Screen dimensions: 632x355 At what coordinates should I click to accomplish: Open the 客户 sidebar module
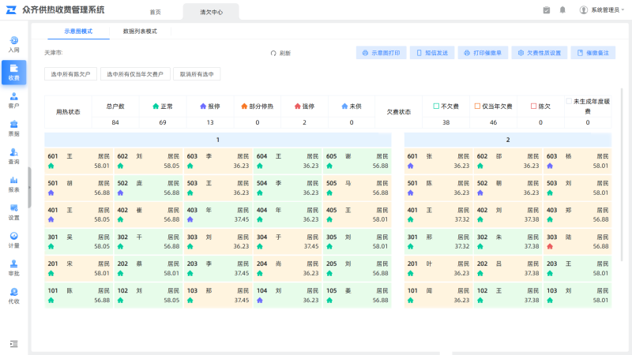pyautogui.click(x=13, y=101)
